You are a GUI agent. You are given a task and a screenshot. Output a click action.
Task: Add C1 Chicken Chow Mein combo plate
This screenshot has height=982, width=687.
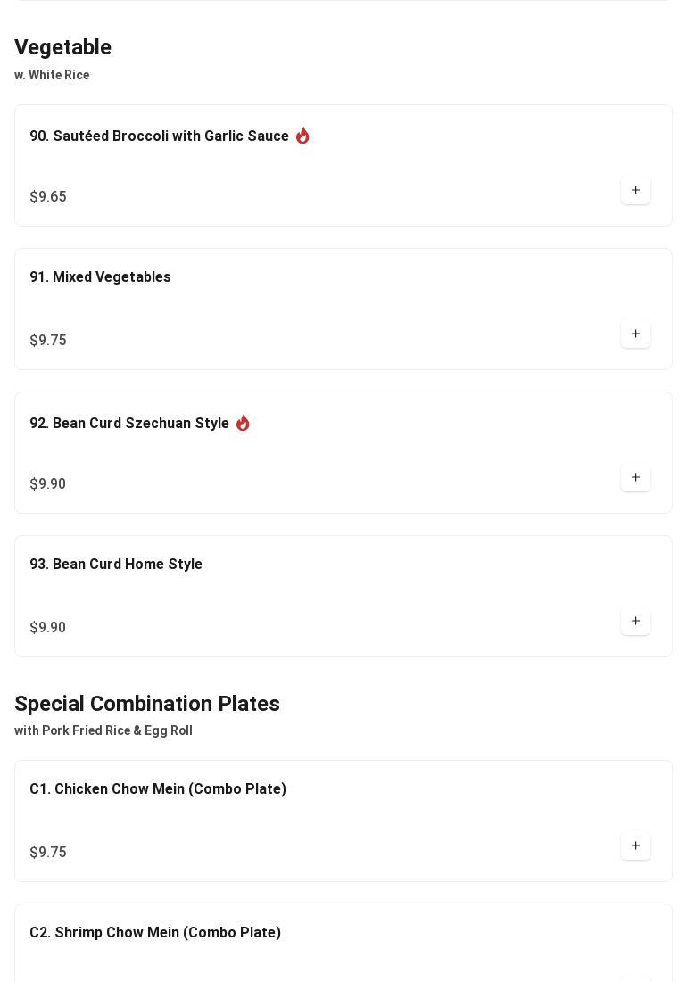(x=635, y=846)
